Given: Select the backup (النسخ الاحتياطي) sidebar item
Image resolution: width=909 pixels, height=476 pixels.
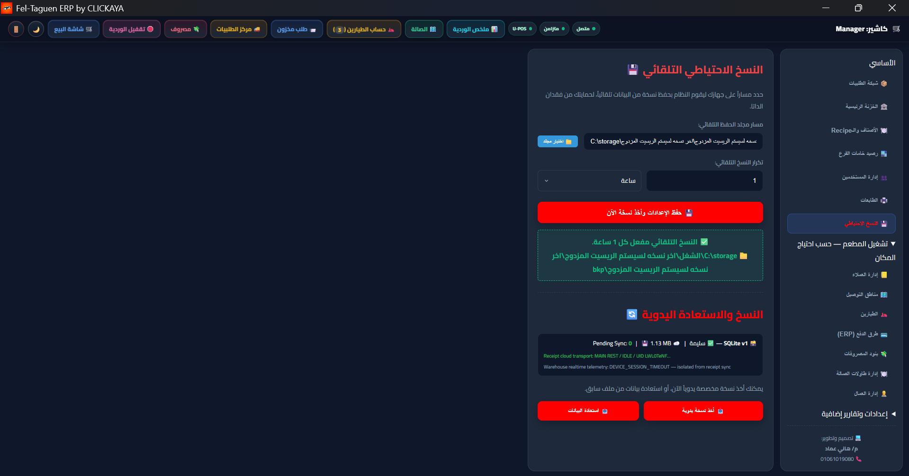Looking at the screenshot, I should [841, 224].
